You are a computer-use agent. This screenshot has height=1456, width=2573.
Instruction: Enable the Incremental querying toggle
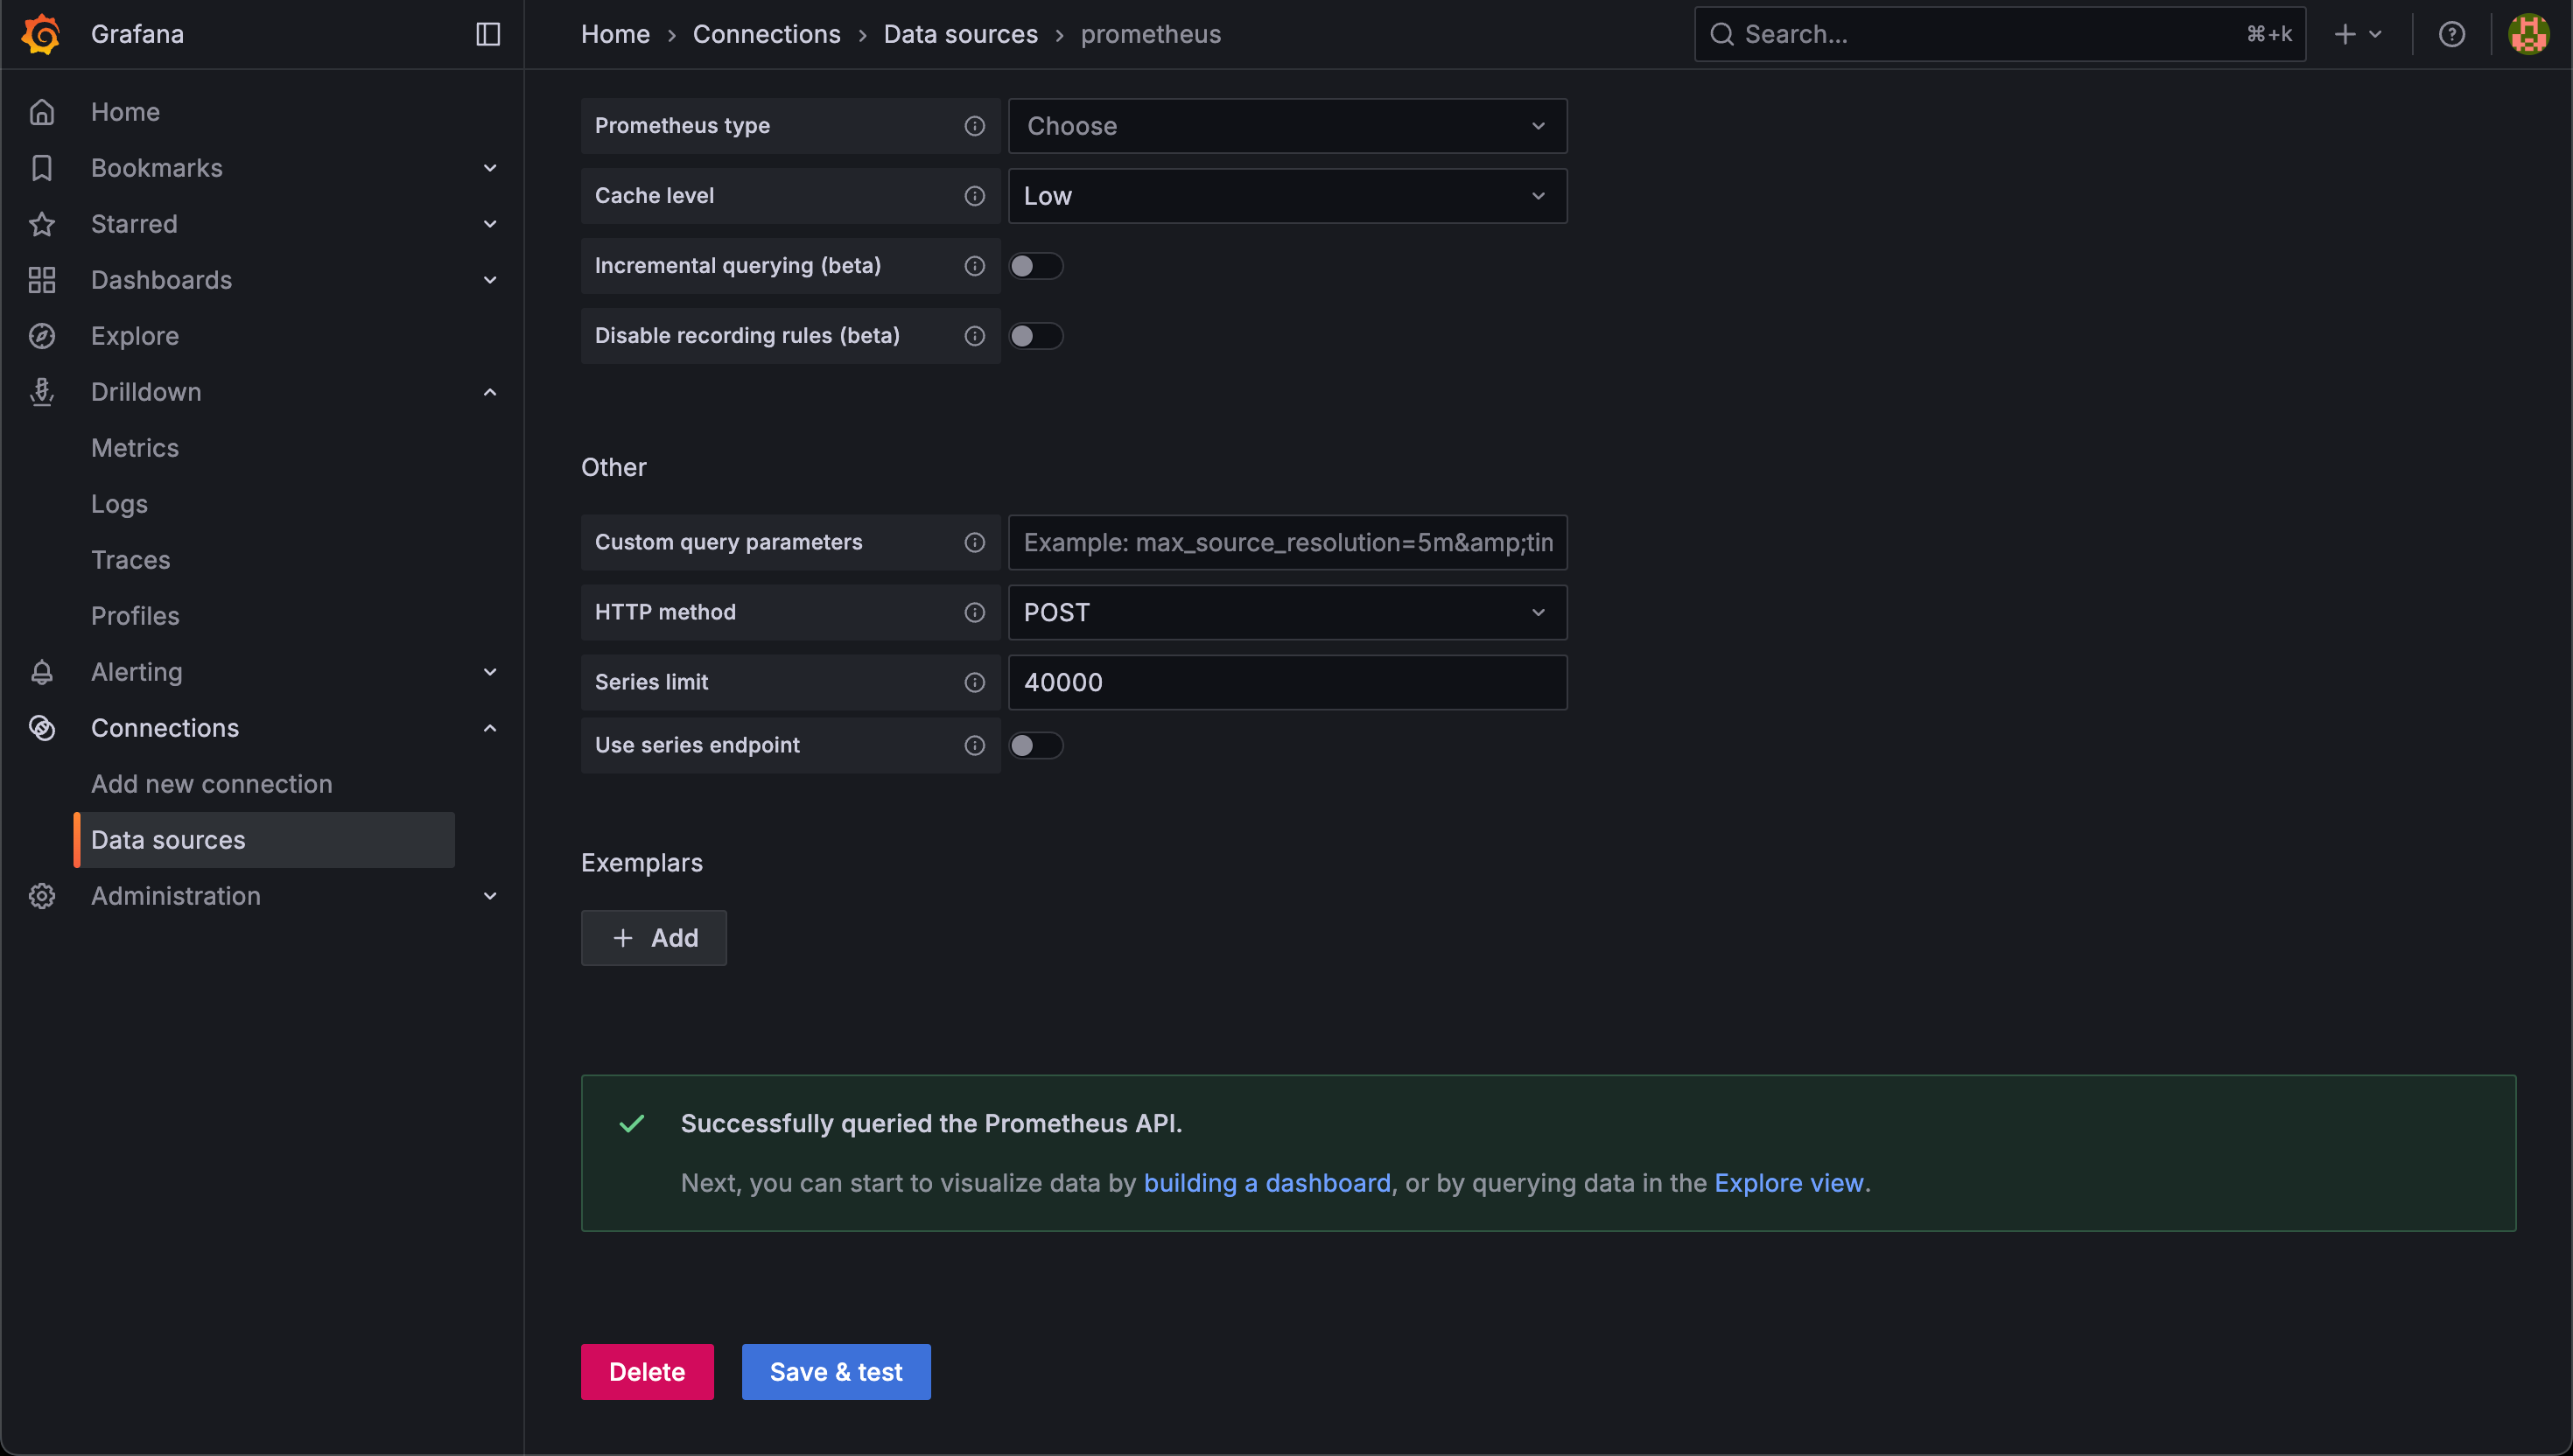coord(1035,266)
